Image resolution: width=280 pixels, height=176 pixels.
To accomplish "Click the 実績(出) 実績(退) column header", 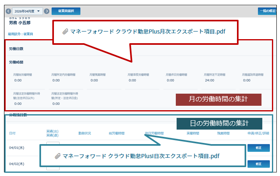I will (x=52, y=133).
